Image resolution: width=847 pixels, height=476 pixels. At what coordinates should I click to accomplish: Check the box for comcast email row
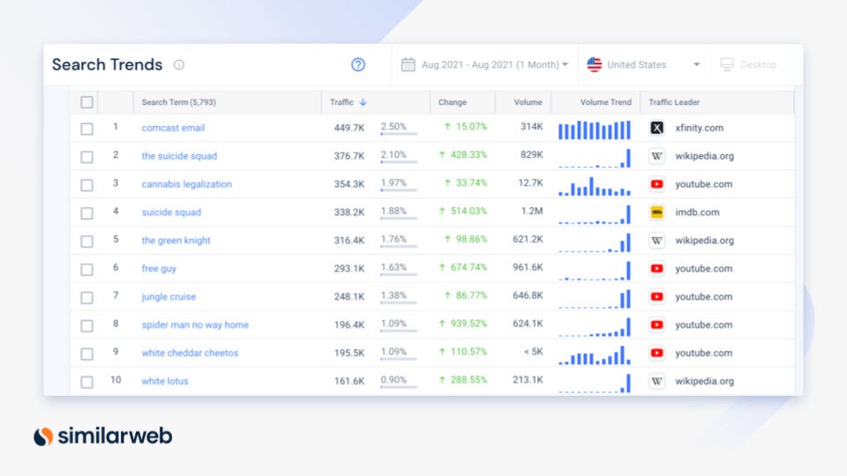click(86, 128)
